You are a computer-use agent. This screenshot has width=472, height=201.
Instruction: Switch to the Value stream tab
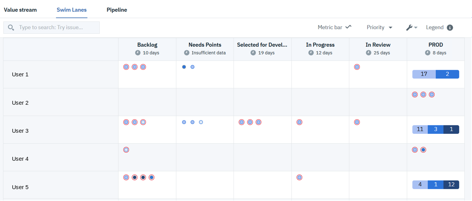click(x=20, y=10)
